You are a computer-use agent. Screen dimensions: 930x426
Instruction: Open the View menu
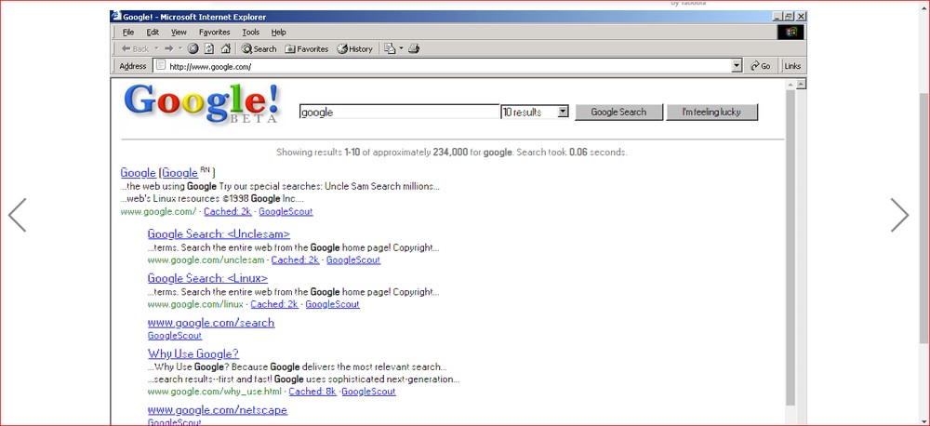179,32
